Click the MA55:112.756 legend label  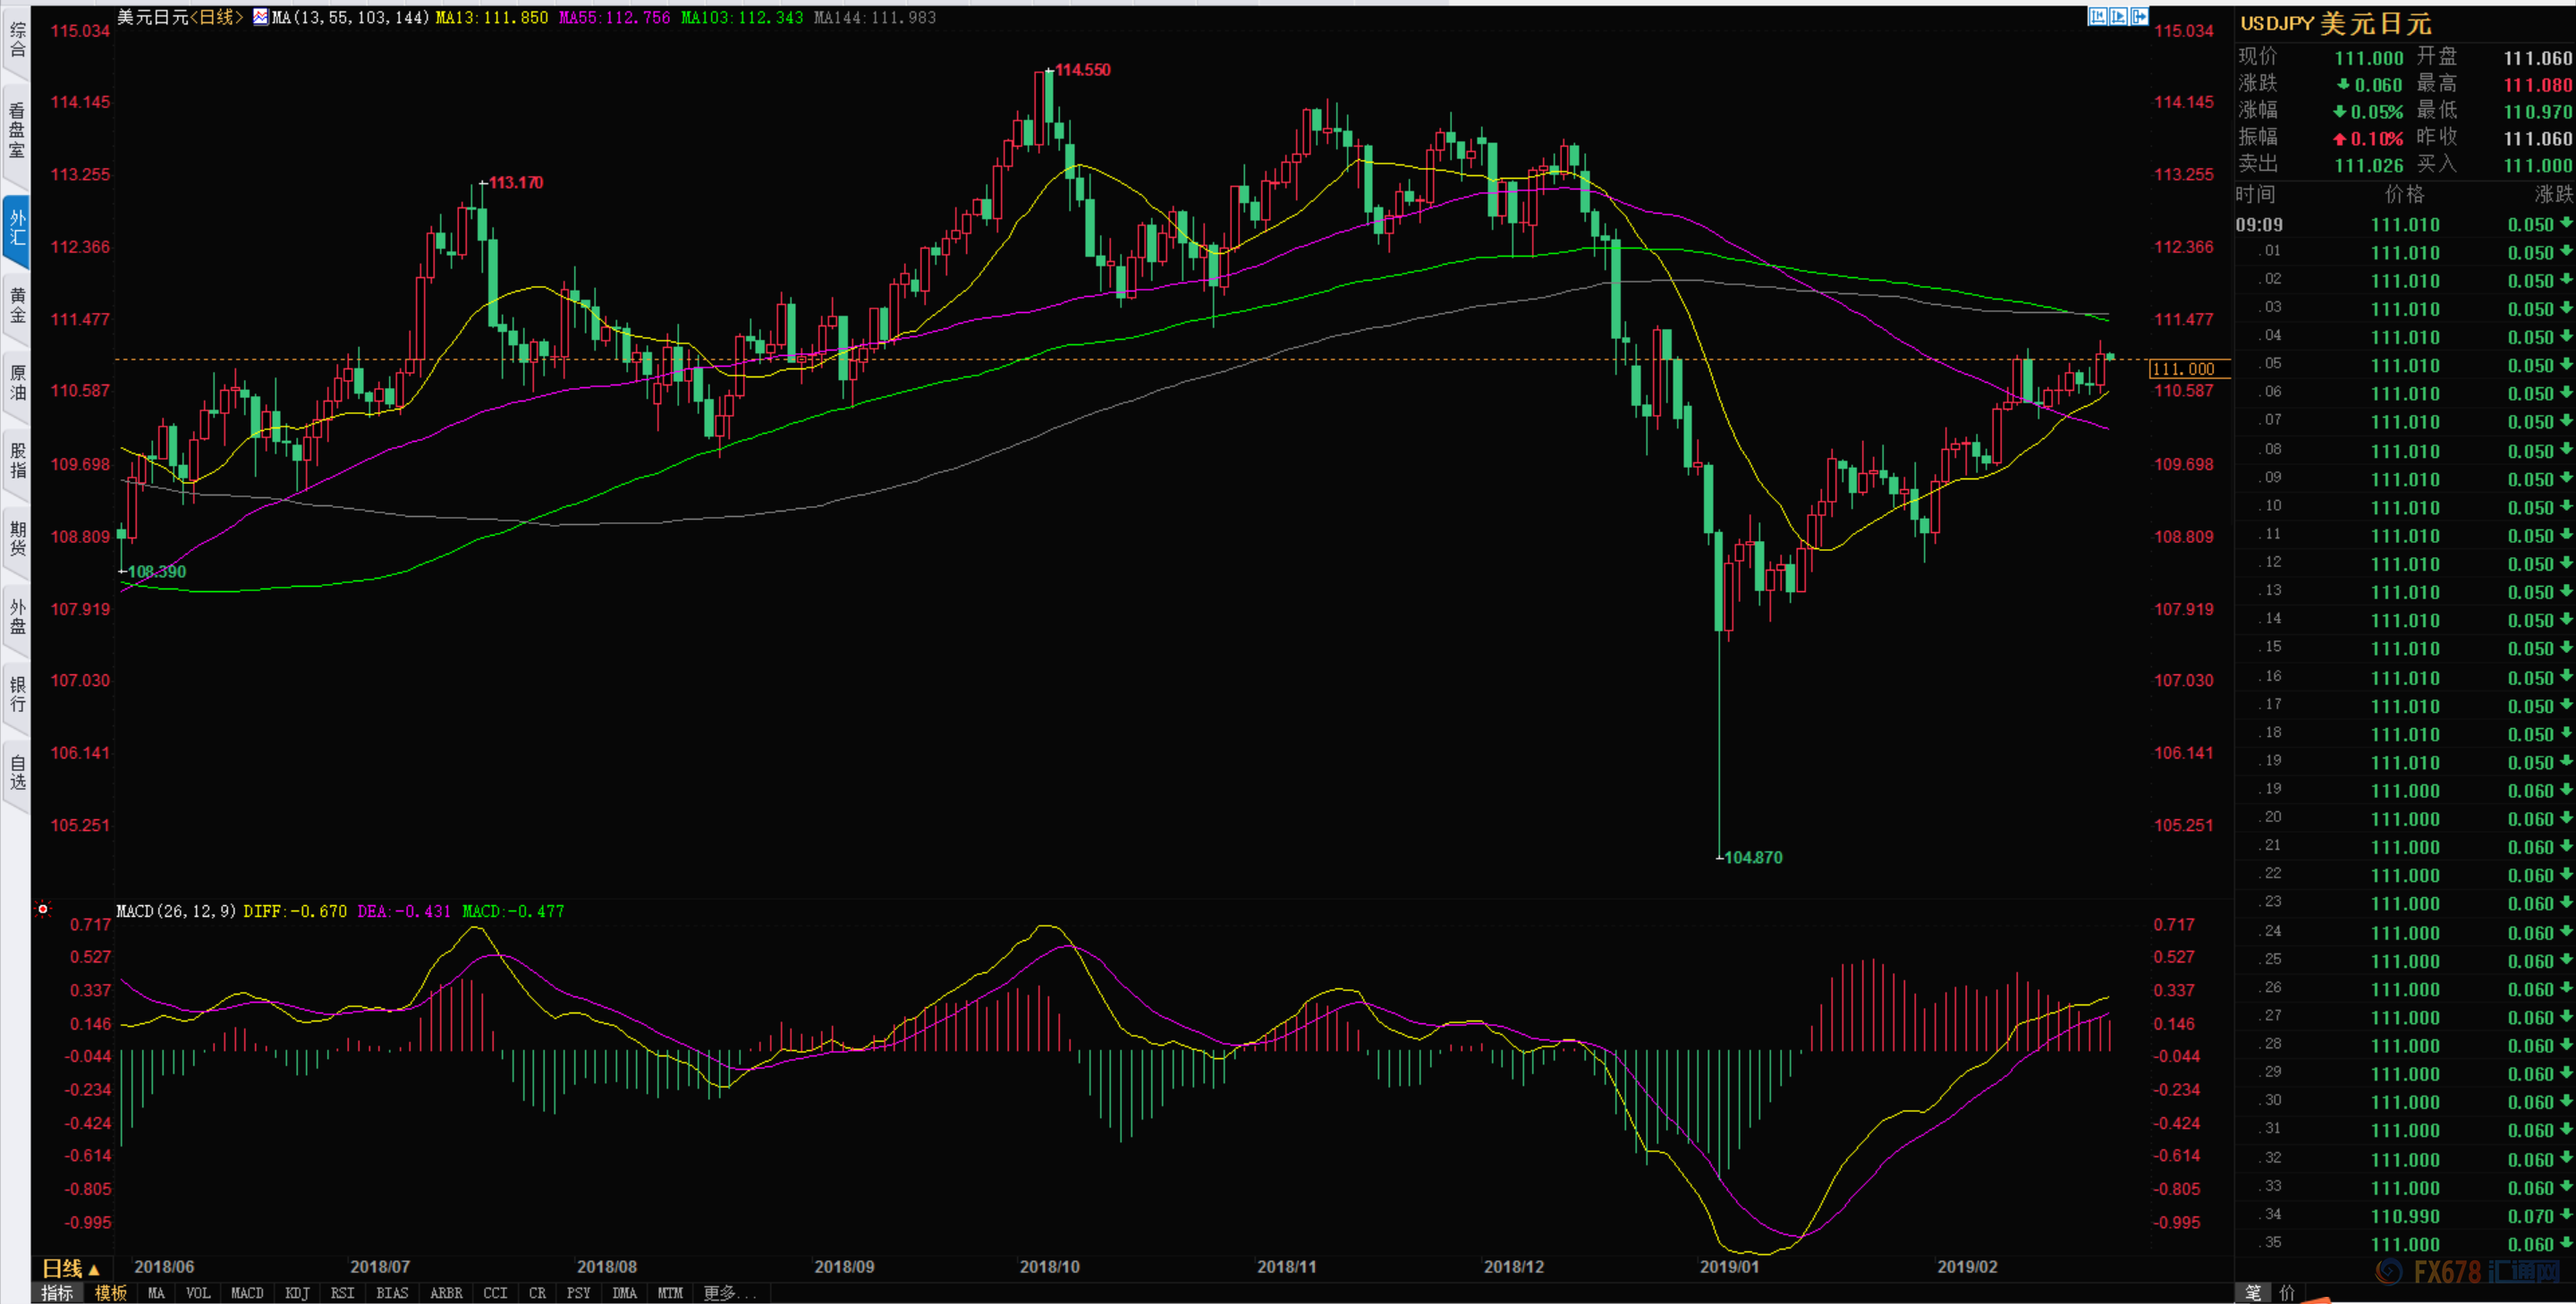point(614,17)
